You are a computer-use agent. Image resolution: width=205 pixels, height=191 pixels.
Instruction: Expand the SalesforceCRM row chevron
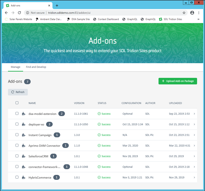(194, 156)
